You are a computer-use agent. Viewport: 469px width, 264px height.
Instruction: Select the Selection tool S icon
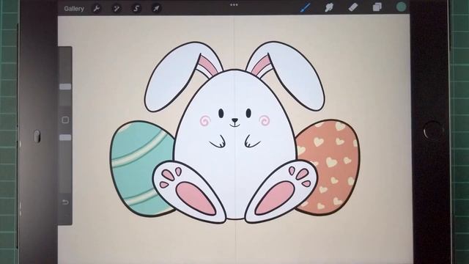(136, 8)
